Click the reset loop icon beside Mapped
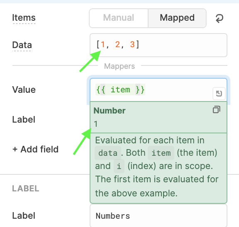The image size is (239, 227). pos(219,18)
